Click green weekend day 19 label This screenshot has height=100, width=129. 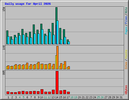tap(76, 97)
